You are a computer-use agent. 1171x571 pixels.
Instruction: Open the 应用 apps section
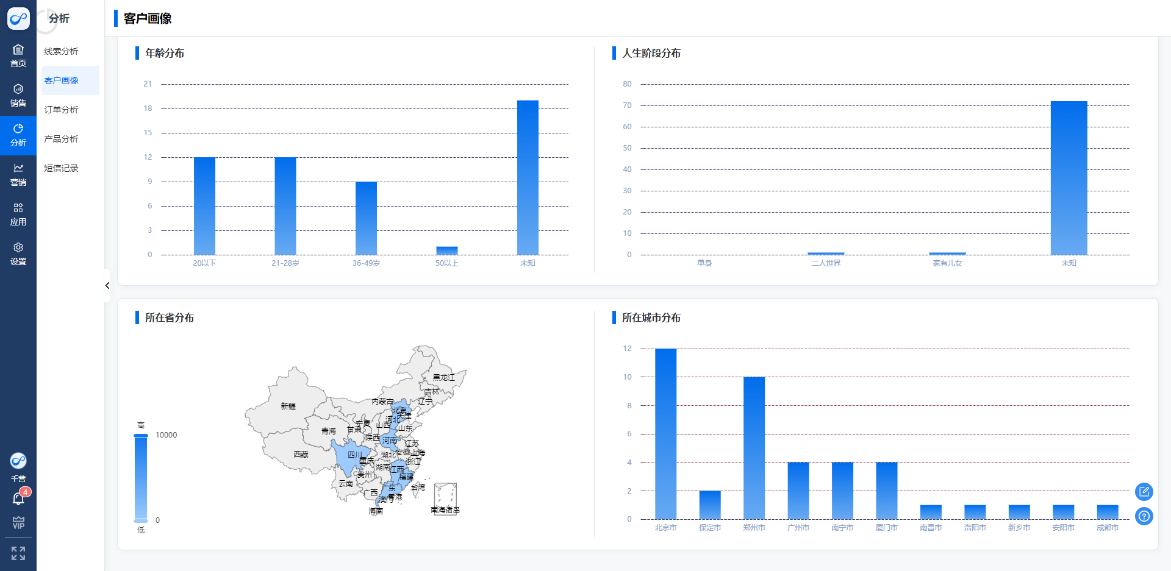pyautogui.click(x=18, y=214)
